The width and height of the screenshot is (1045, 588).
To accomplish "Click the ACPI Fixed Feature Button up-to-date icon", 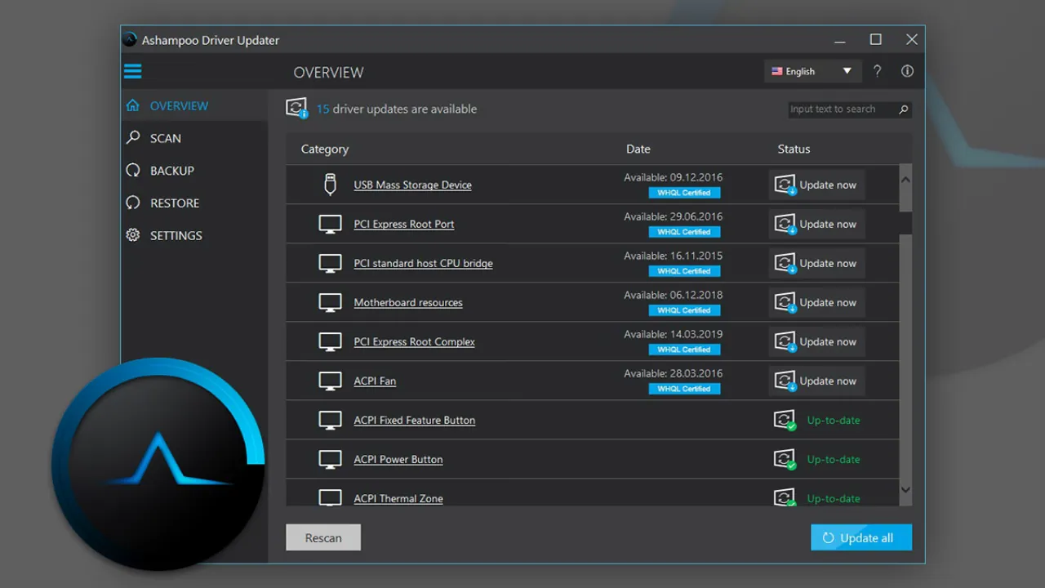I will (785, 420).
